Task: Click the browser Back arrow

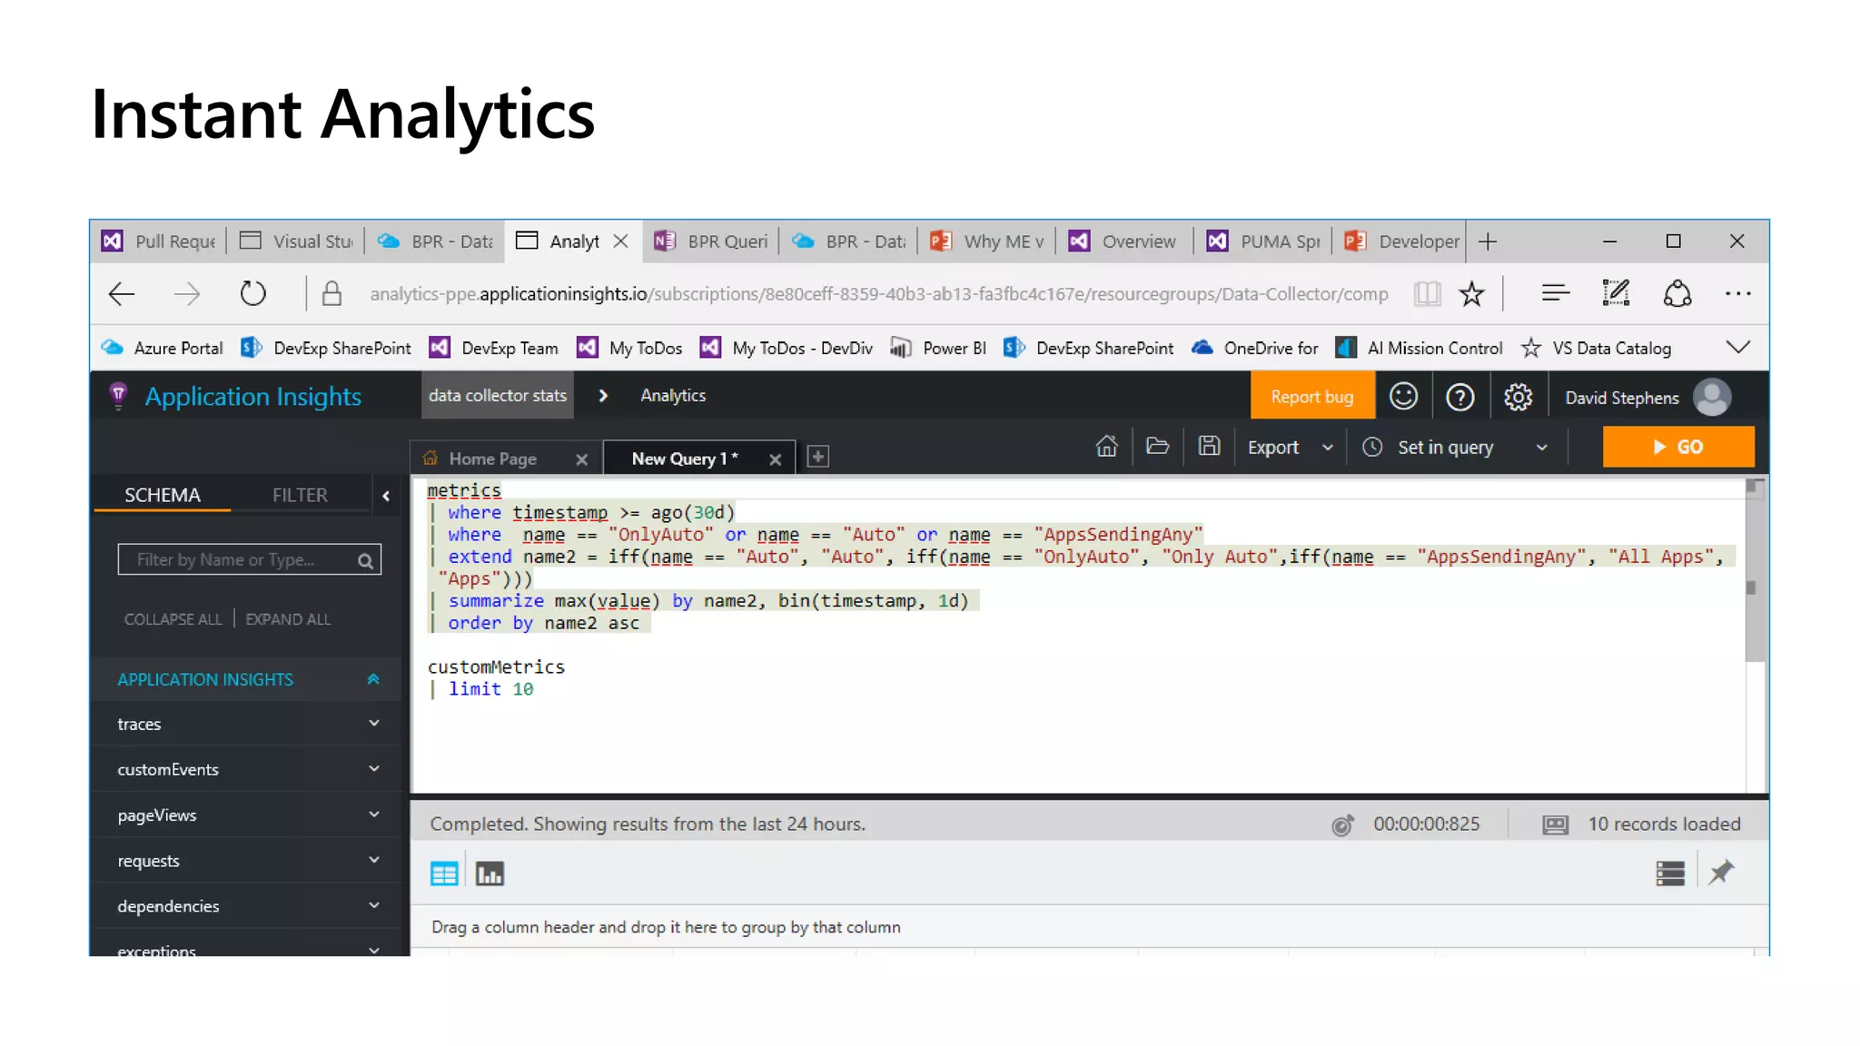Action: (x=121, y=293)
